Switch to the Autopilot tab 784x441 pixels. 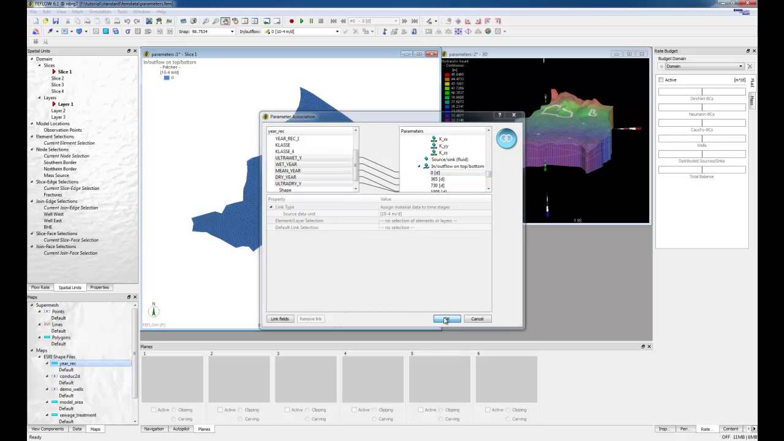(181, 429)
